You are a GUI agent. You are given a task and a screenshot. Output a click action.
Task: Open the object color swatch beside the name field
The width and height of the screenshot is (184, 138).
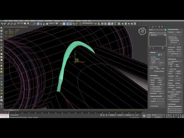coord(165,30)
